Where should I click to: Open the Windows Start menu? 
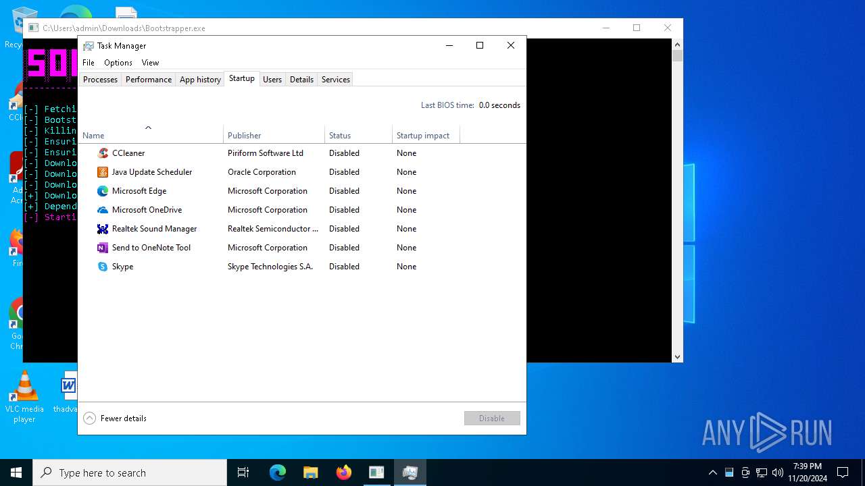[x=16, y=473]
